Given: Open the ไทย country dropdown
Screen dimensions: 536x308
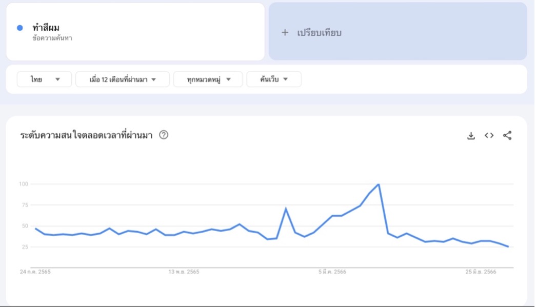Looking at the screenshot, I should (x=44, y=79).
